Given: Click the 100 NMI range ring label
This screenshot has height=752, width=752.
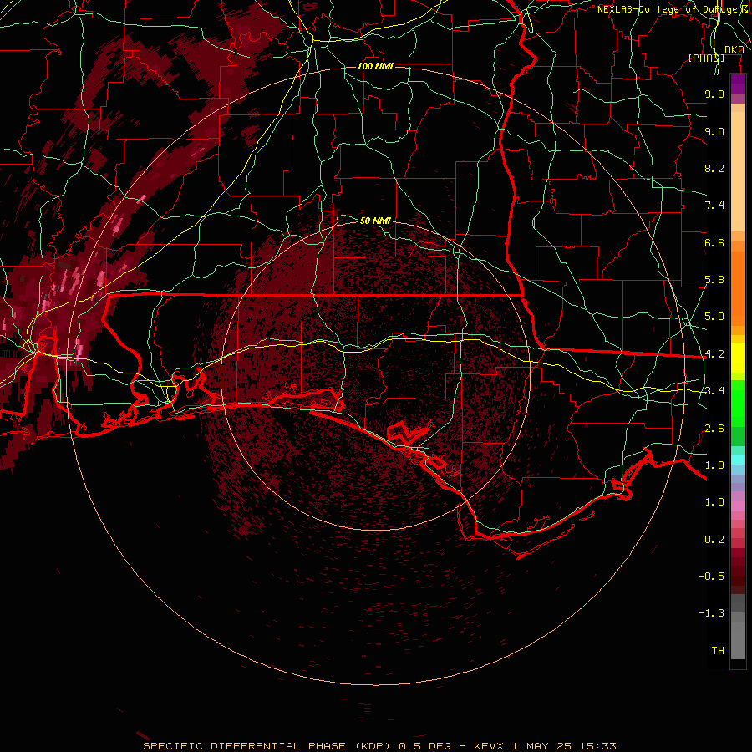Looking at the screenshot, I should point(375,66).
